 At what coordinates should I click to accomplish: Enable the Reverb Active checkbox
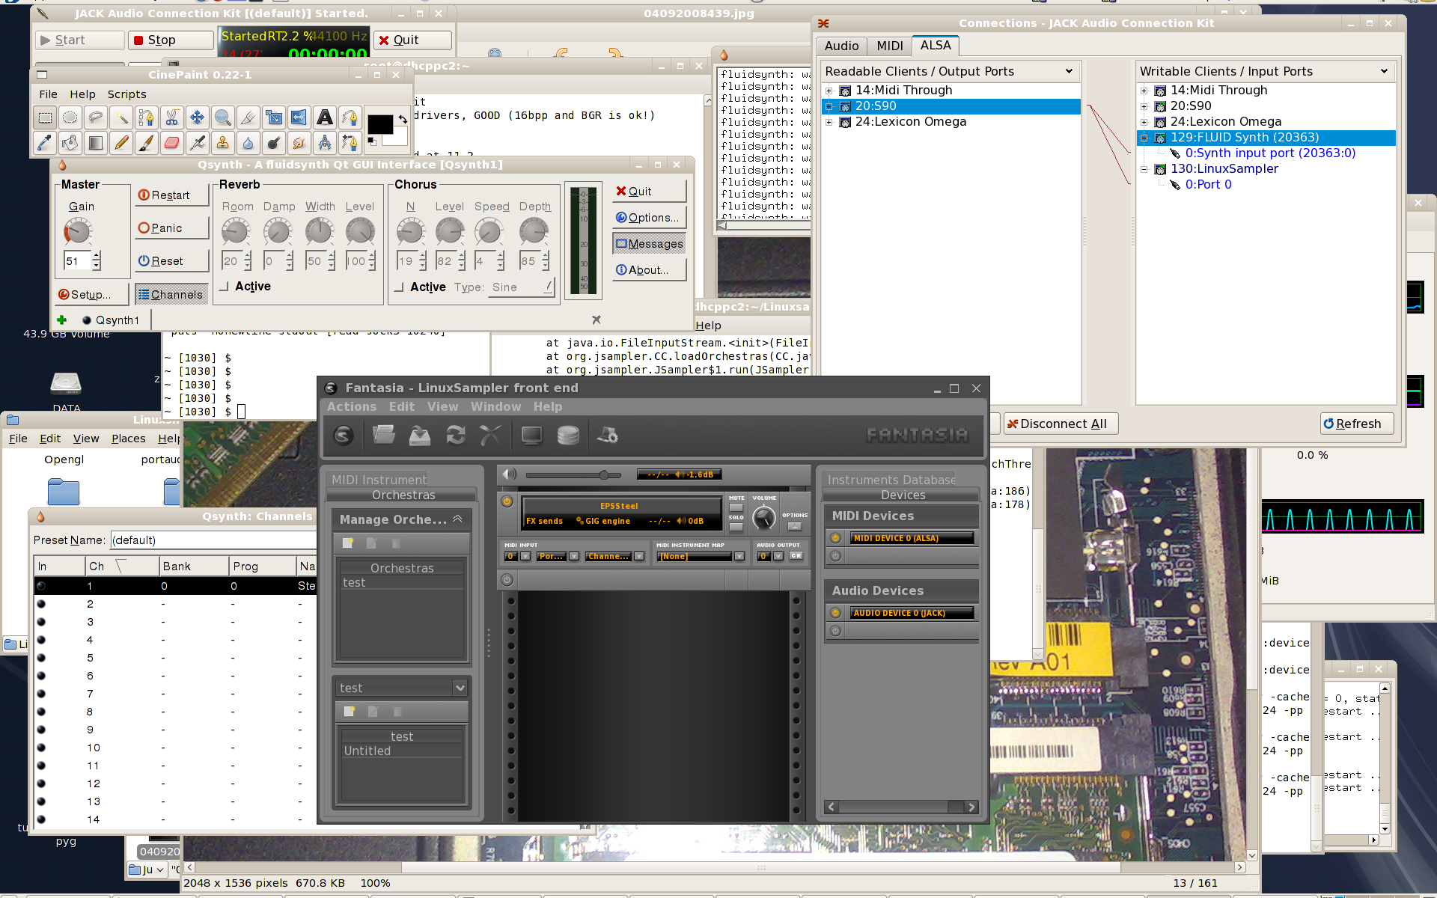click(x=224, y=287)
